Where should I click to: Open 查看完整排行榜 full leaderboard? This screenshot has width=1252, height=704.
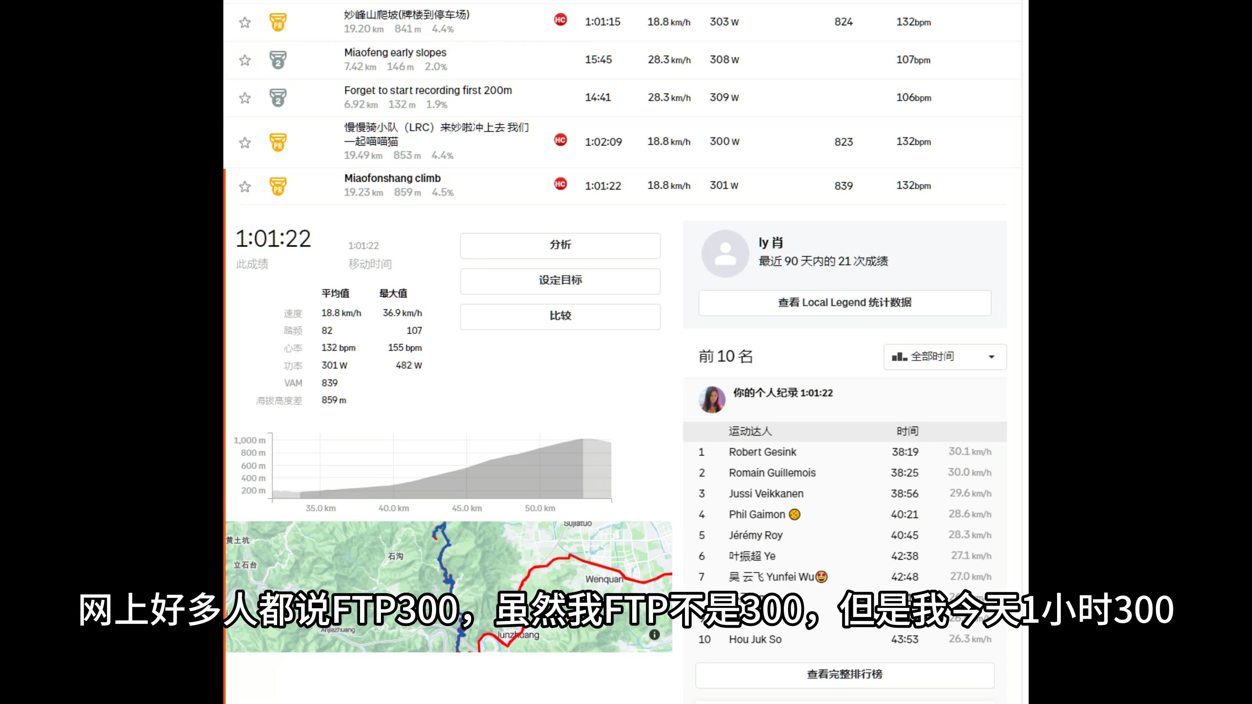845,675
